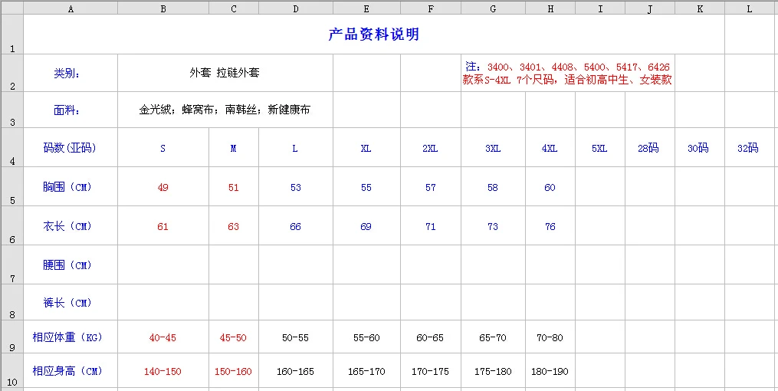Click the 腰围（CM） label cell
The height and width of the screenshot is (391, 778).
[71, 264]
